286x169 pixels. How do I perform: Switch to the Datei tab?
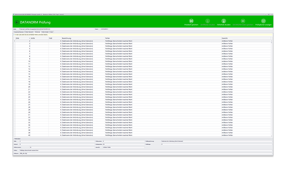click(x=51, y=32)
